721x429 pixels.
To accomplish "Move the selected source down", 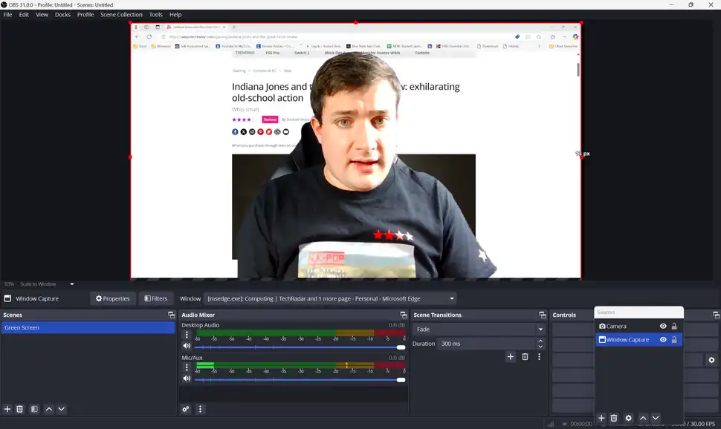I will click(x=656, y=418).
